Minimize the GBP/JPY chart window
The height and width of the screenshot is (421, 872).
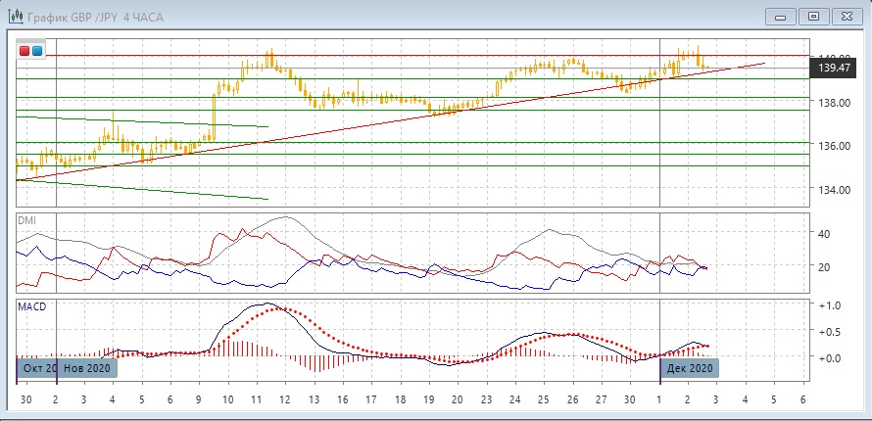pos(779,16)
